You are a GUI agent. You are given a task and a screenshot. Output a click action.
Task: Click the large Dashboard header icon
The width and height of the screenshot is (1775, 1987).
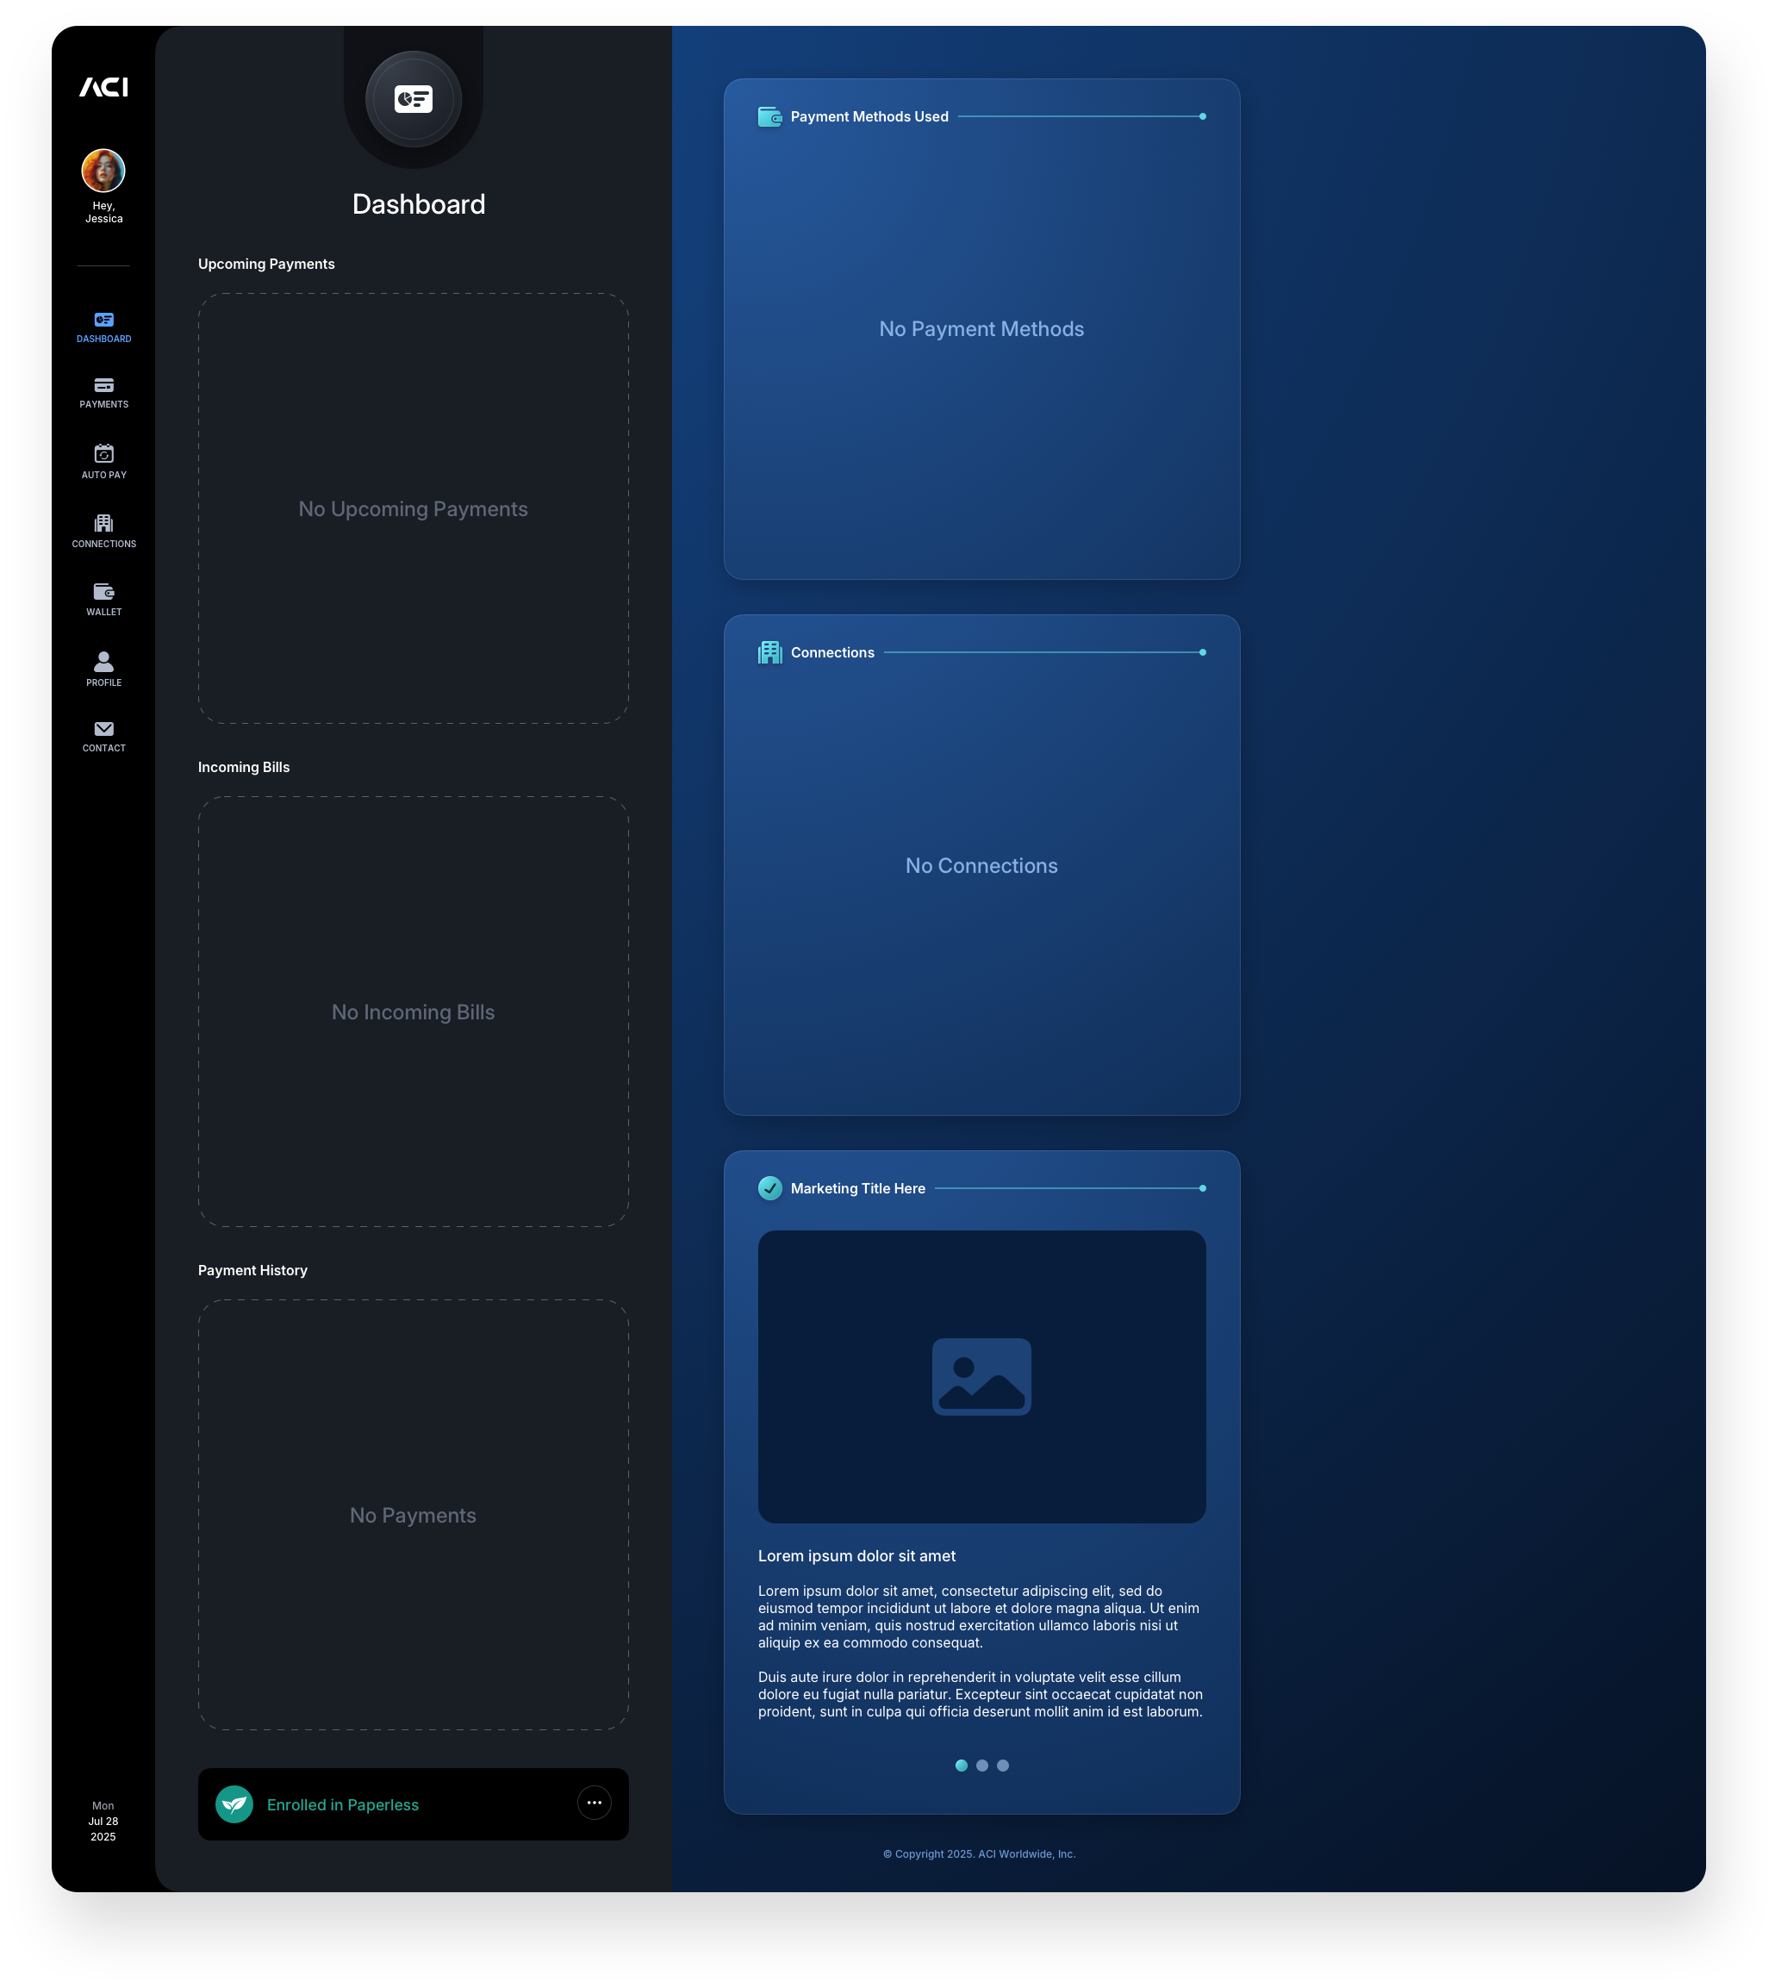coord(414,98)
